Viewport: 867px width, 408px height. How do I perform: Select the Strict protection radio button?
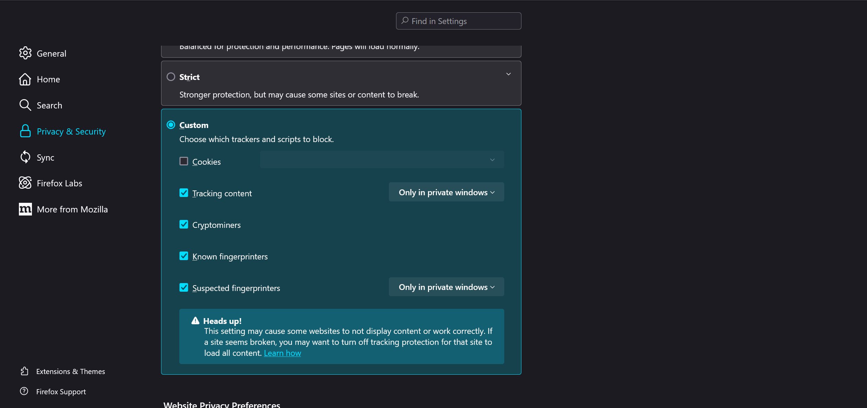point(171,77)
